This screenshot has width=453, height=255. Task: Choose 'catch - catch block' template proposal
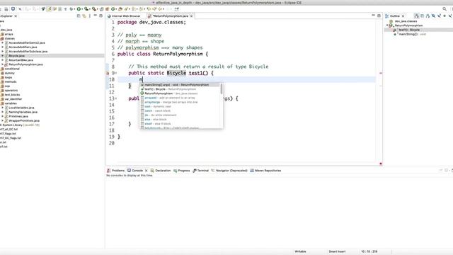point(180,110)
